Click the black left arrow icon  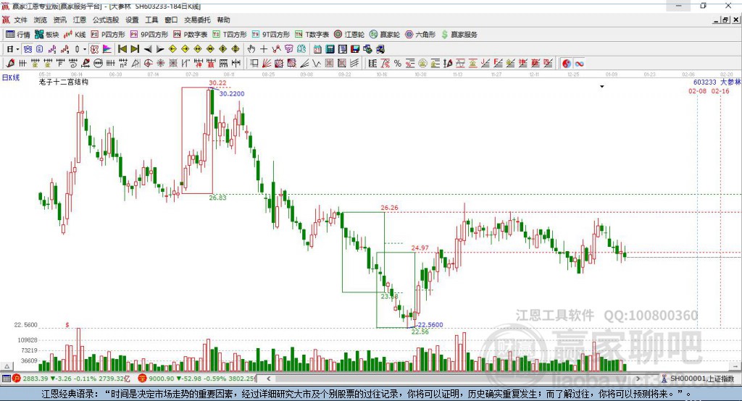(x=148, y=49)
